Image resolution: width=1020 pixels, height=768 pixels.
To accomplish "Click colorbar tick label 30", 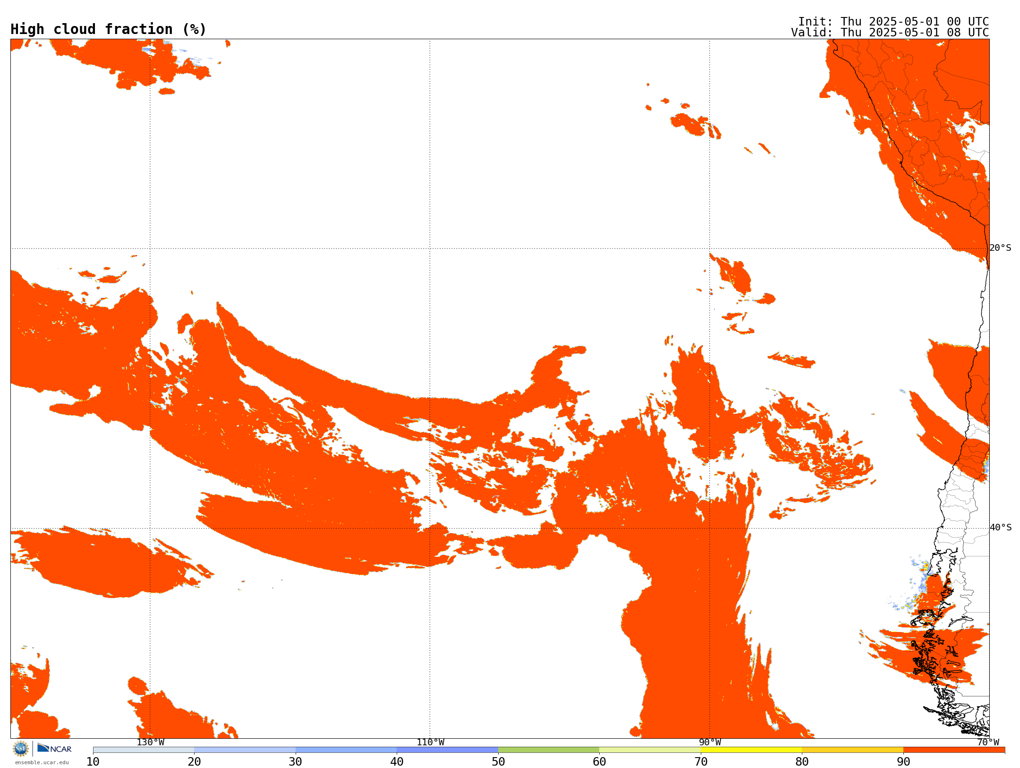I will [x=296, y=762].
